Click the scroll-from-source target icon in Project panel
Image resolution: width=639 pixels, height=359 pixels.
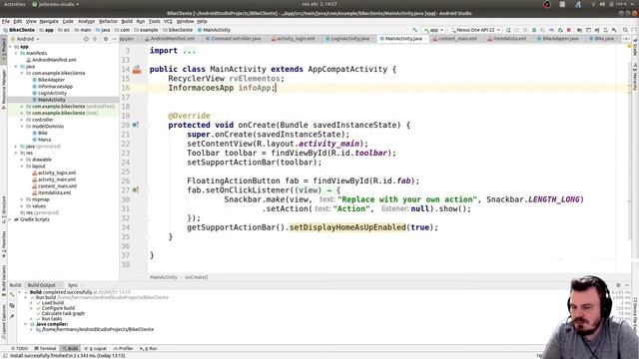pyautogui.click(x=86, y=39)
